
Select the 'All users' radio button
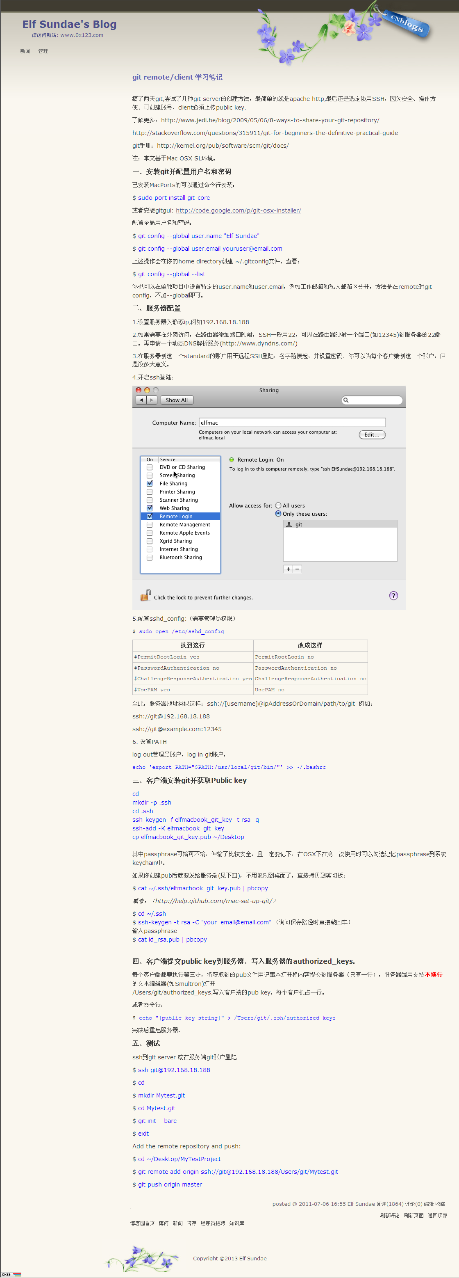click(278, 505)
